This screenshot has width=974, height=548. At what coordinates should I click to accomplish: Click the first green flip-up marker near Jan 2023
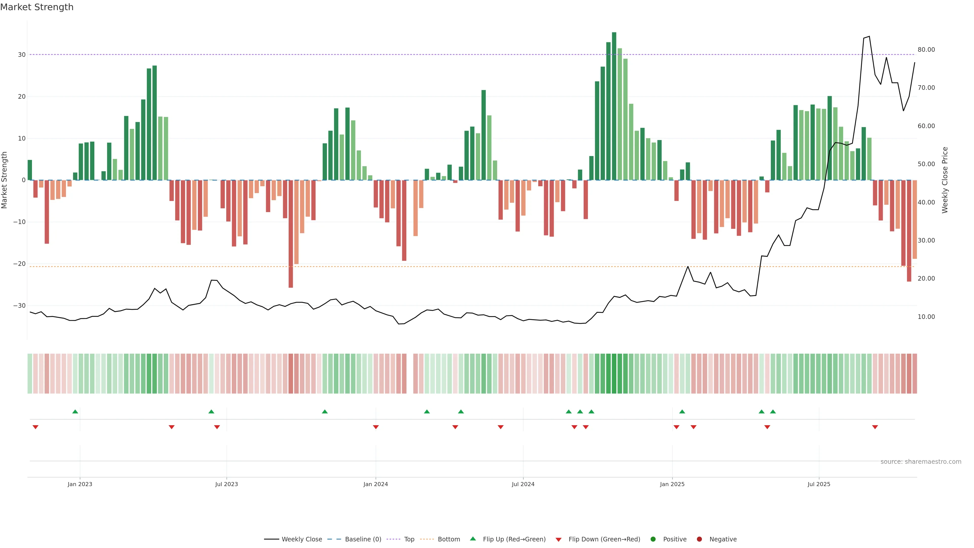tap(75, 412)
